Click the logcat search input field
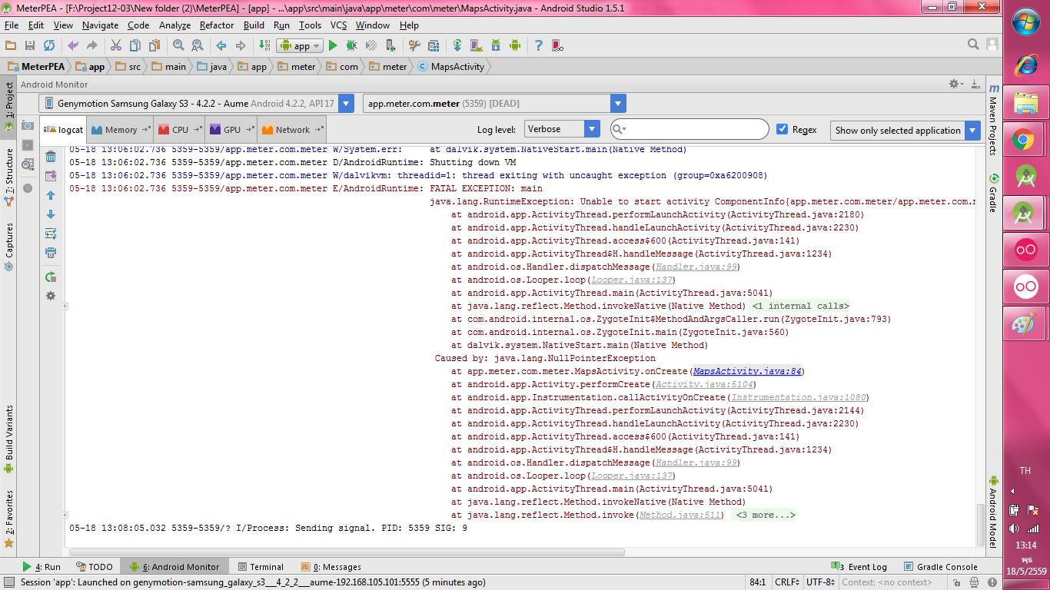Screen dimensions: 1050x590 pos(689,129)
